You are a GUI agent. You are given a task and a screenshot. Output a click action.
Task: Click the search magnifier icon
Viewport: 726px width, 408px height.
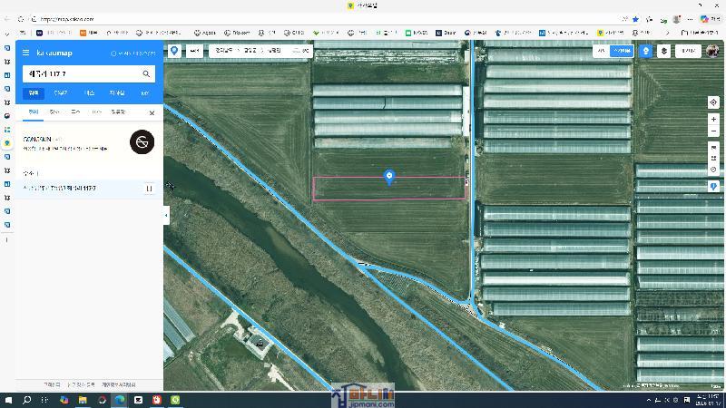coord(146,73)
